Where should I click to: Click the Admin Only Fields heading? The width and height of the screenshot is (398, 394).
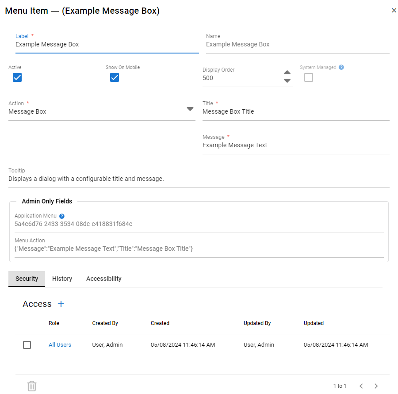47,201
